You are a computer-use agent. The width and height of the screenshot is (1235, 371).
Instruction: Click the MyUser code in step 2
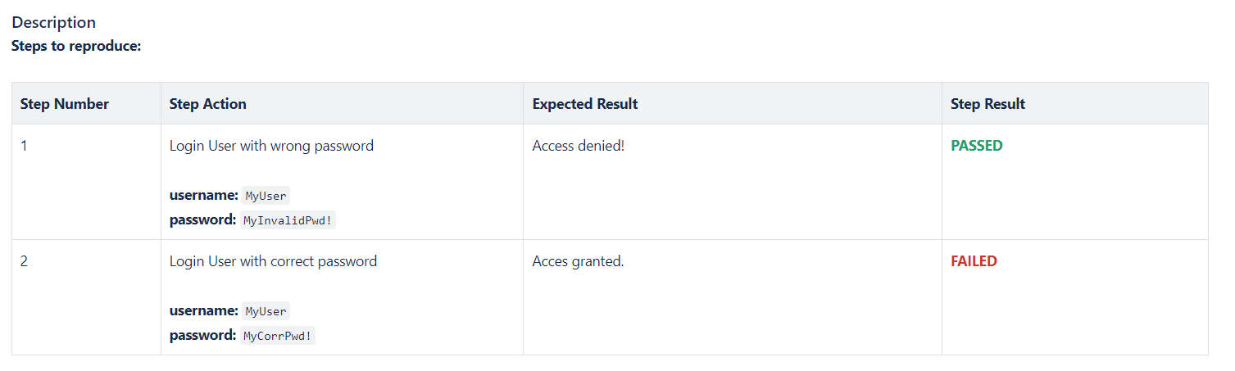[x=266, y=311]
